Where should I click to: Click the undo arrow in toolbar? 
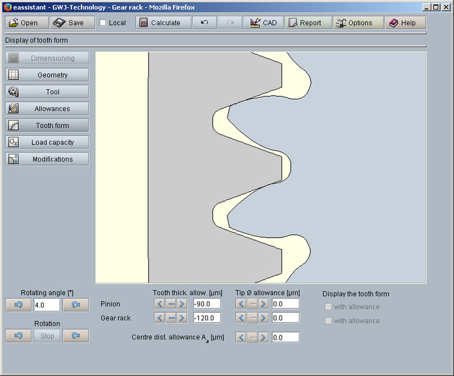click(204, 23)
